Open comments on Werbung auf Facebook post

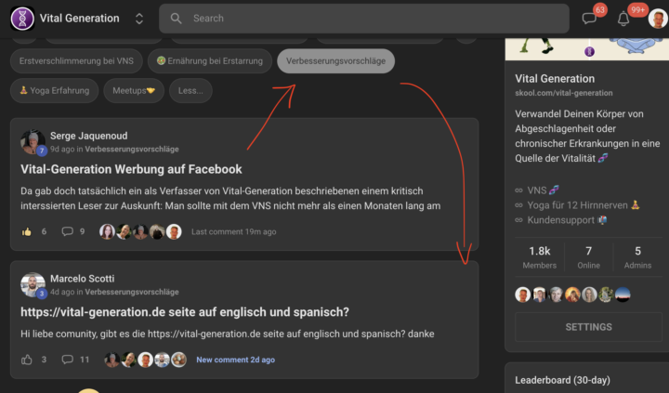[68, 231]
